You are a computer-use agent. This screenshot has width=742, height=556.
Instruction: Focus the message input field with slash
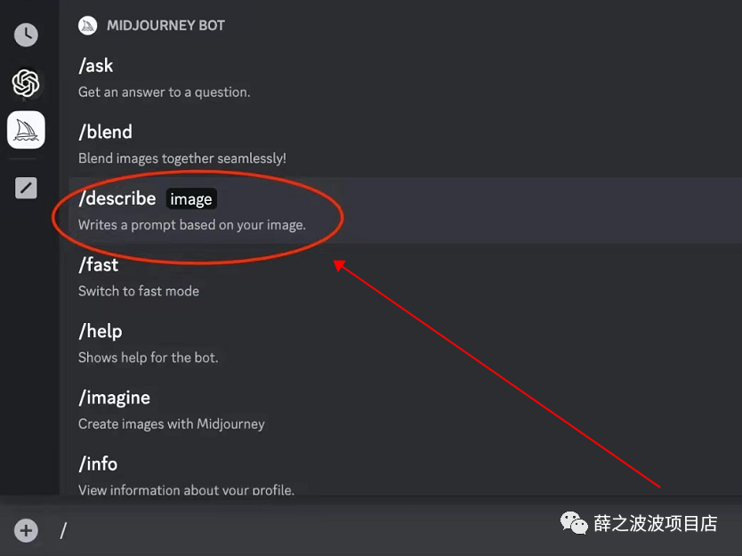pyautogui.click(x=267, y=531)
